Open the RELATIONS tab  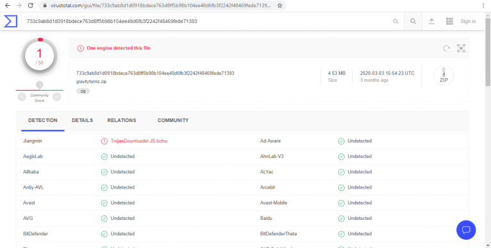pos(121,120)
